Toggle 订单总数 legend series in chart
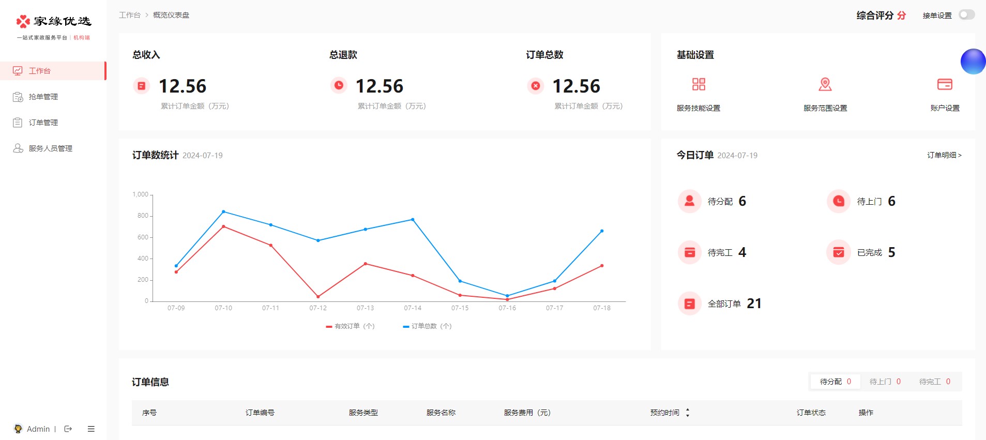 [427, 326]
